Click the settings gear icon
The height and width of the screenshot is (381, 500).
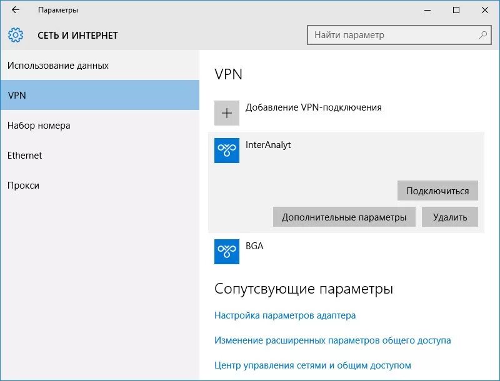[x=16, y=35]
